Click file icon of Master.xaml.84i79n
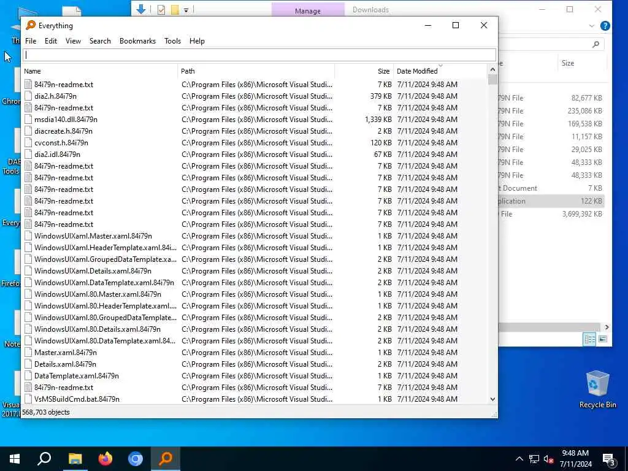628x471 pixels. [28, 353]
